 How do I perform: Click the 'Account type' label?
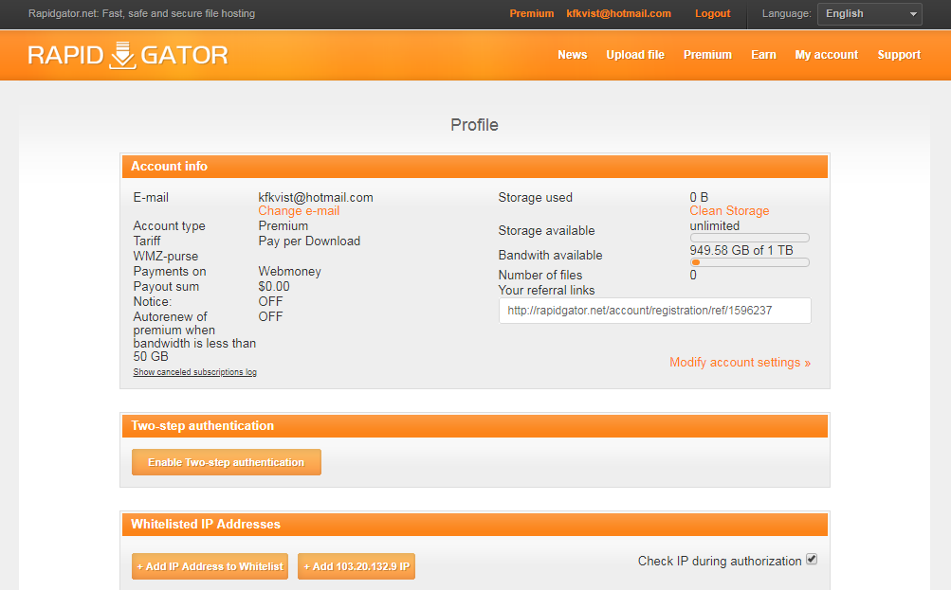(169, 226)
